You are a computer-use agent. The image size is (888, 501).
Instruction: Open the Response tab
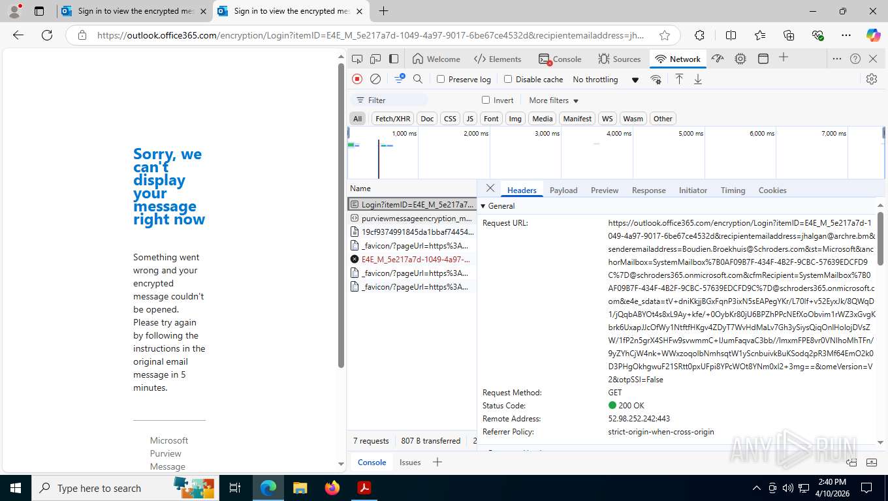pos(649,190)
